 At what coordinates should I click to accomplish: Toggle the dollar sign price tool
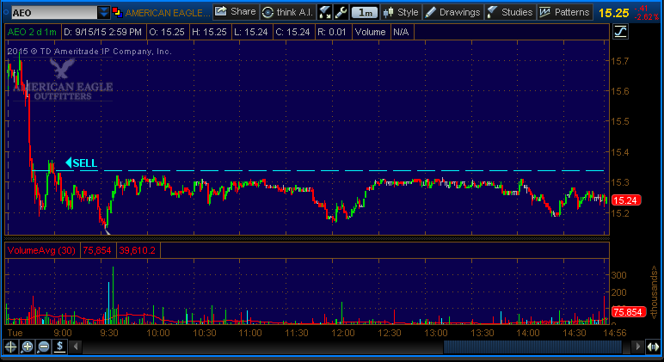pos(59,347)
